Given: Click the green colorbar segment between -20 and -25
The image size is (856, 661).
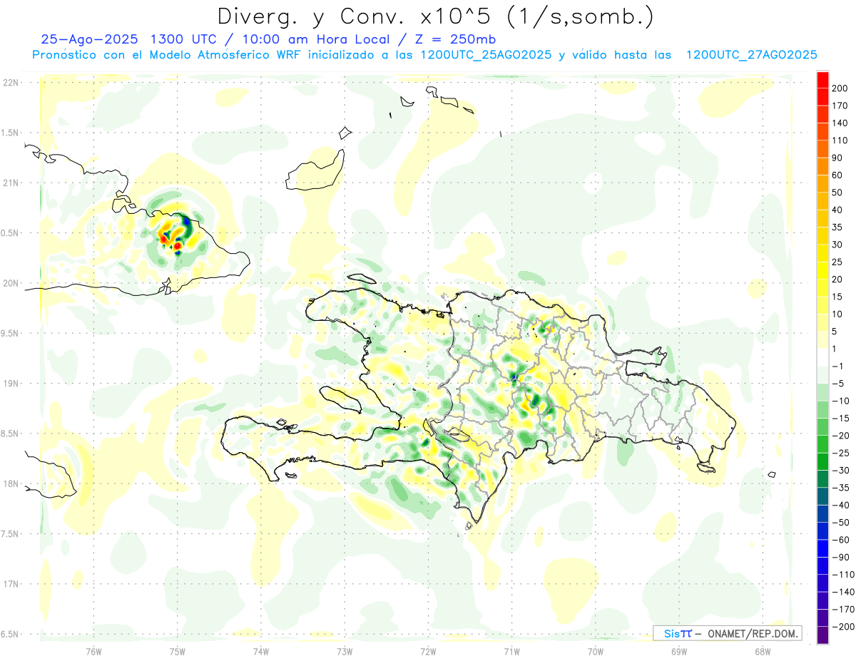Looking at the screenshot, I should (x=822, y=444).
